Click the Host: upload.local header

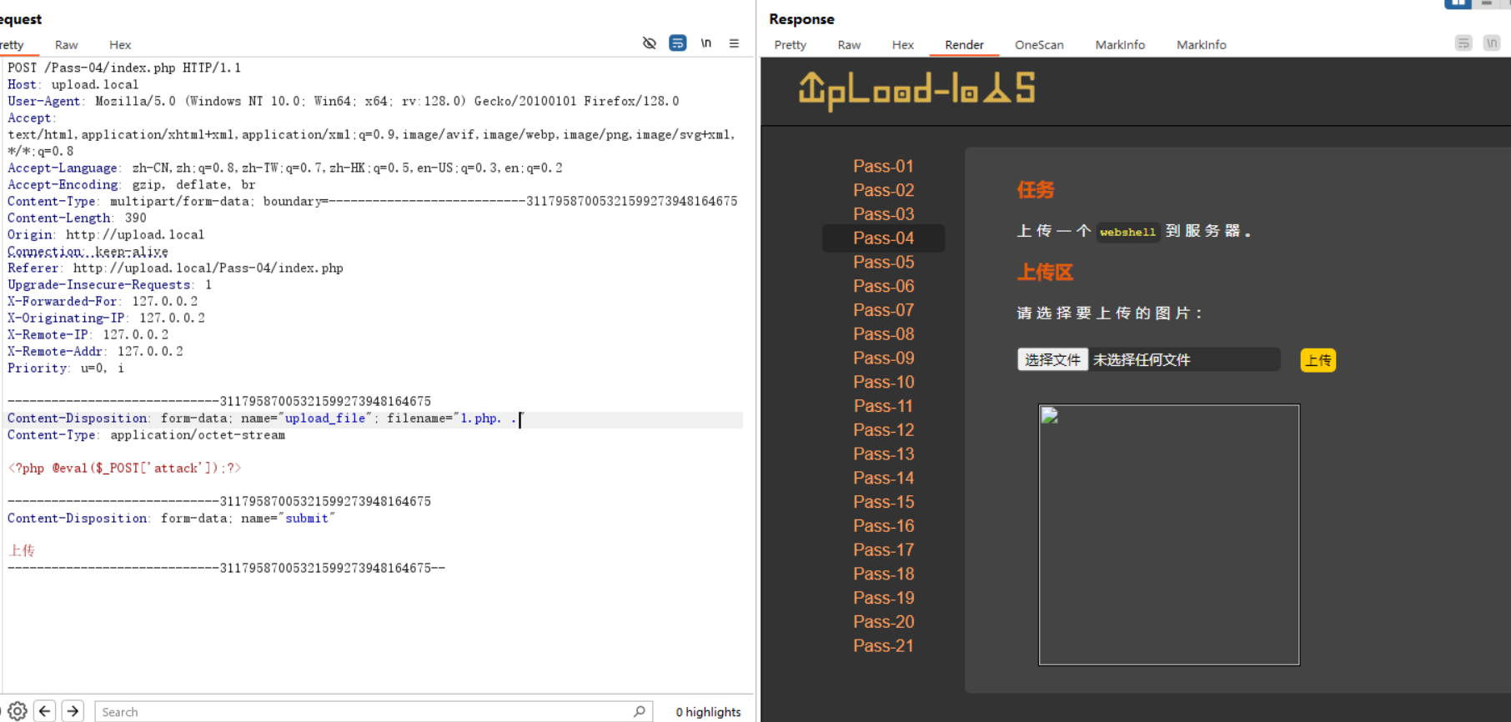(73, 85)
